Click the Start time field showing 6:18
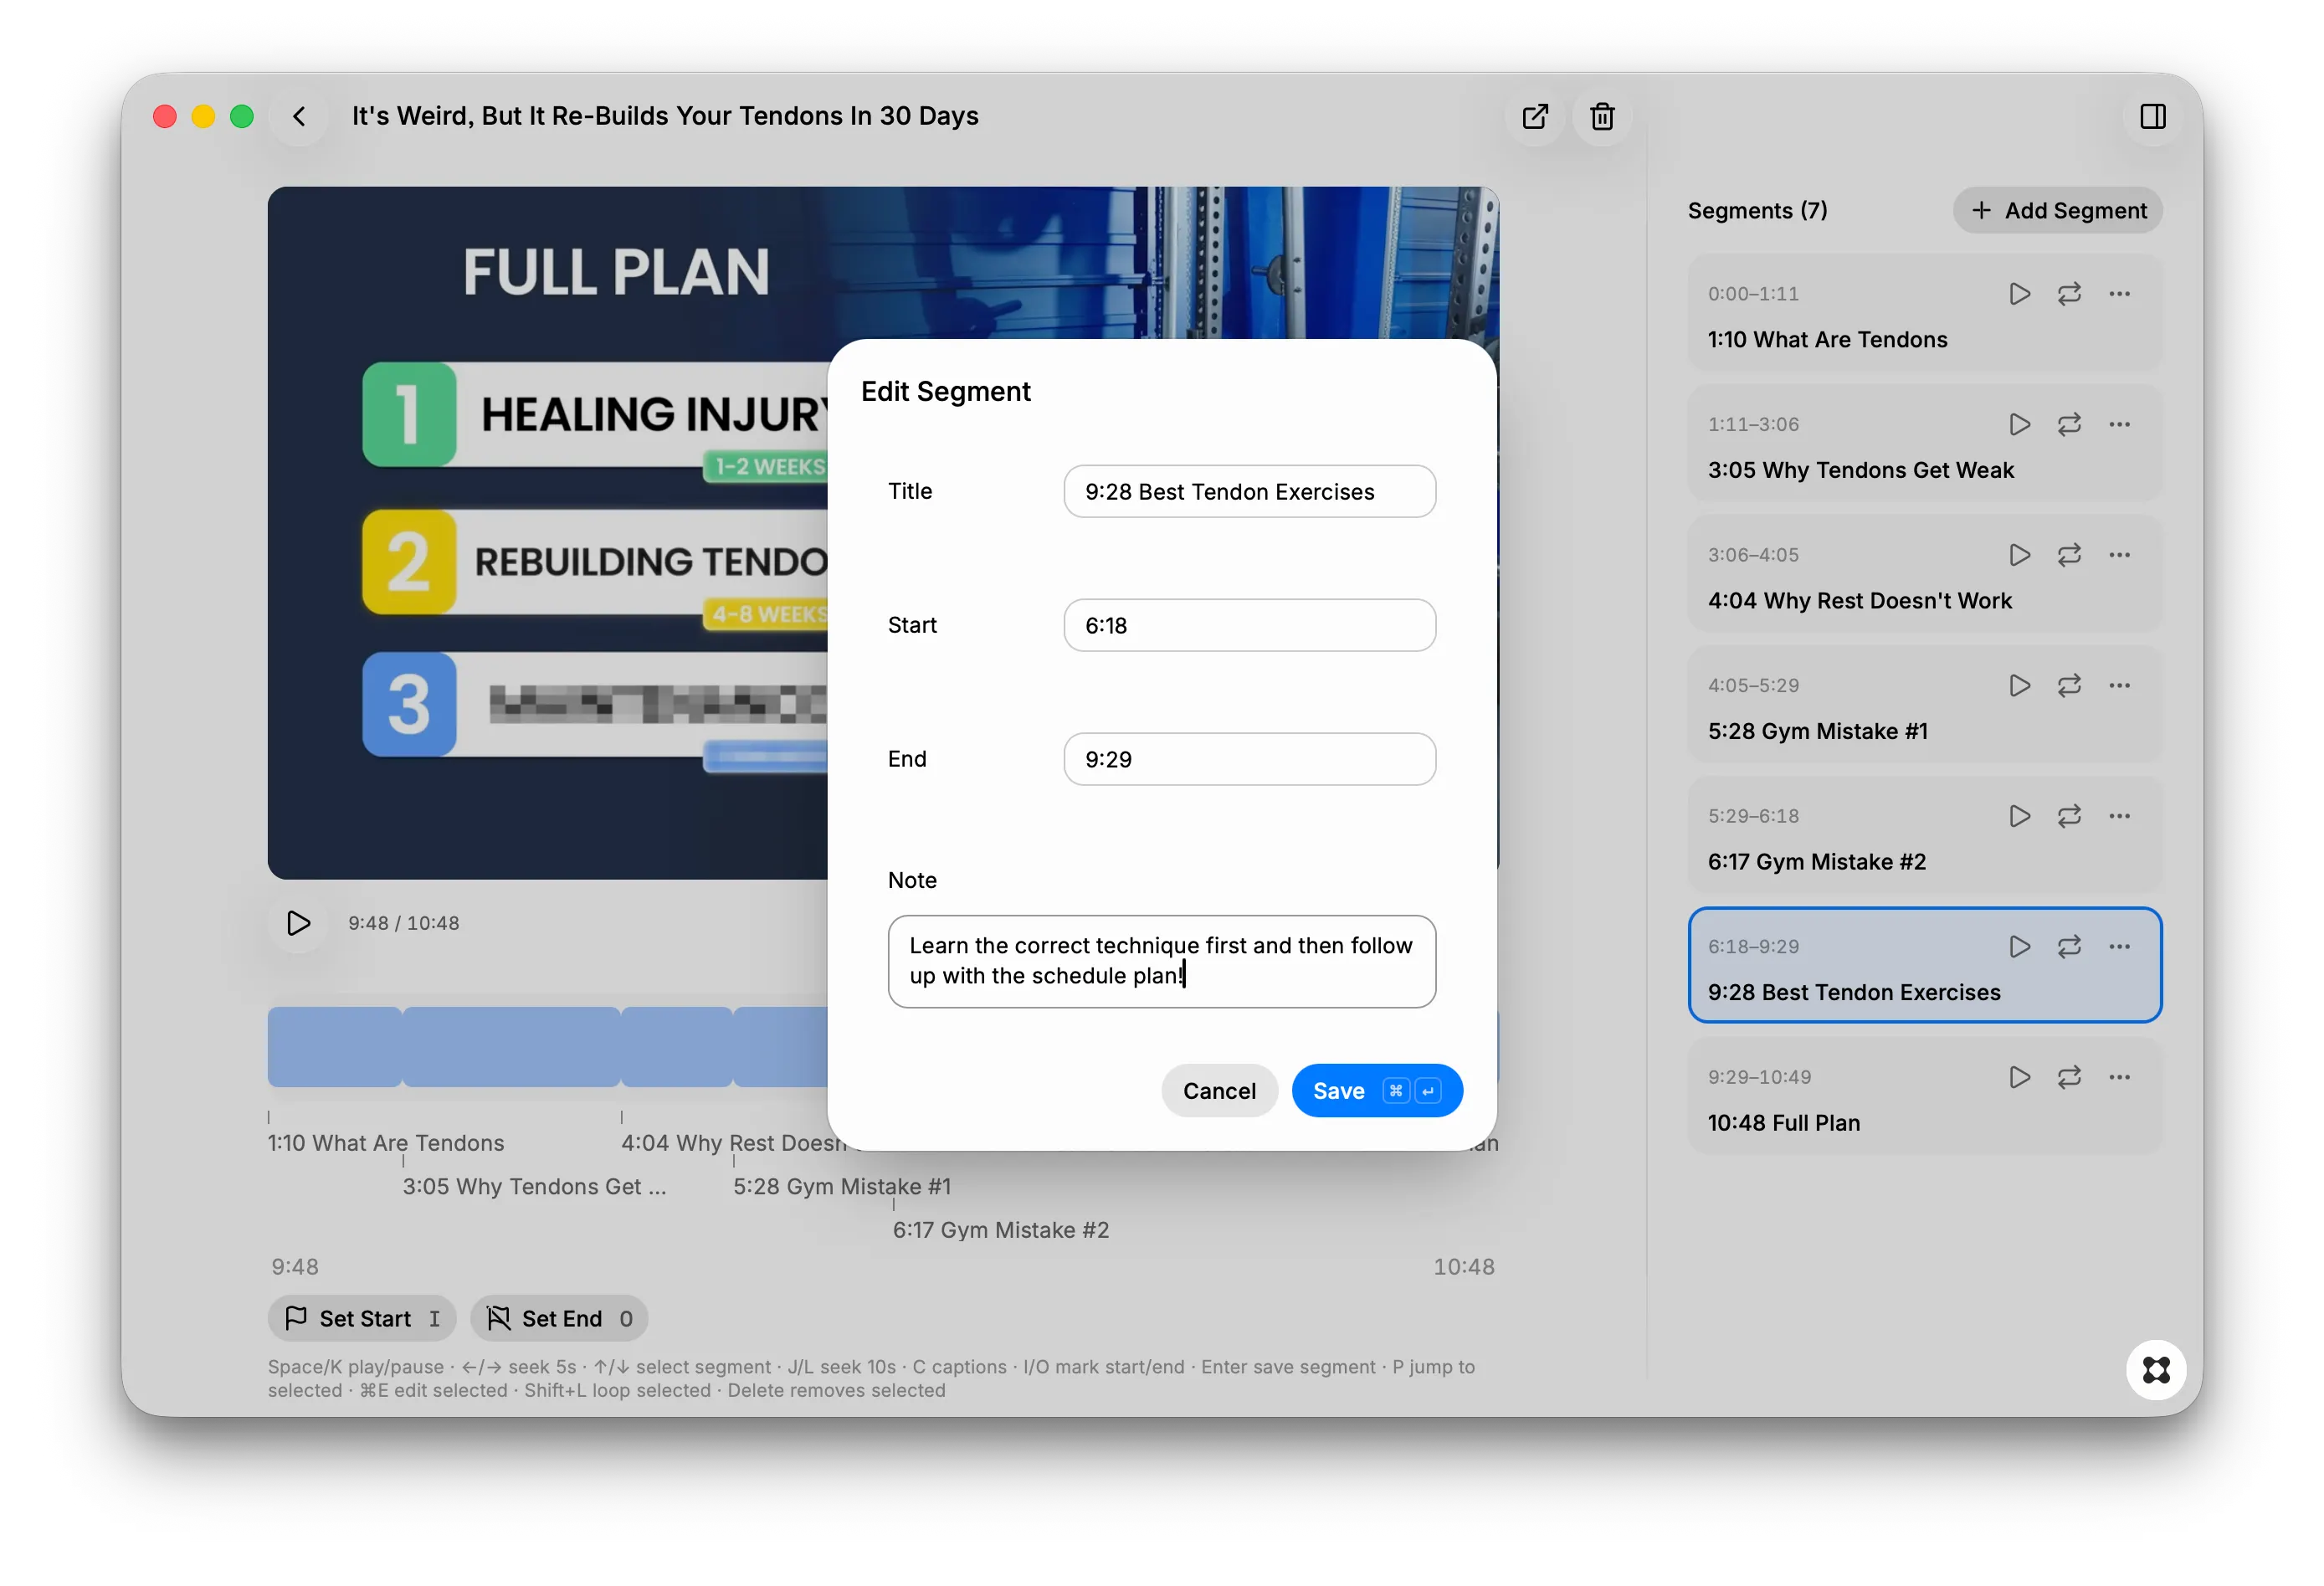 click(x=1249, y=625)
